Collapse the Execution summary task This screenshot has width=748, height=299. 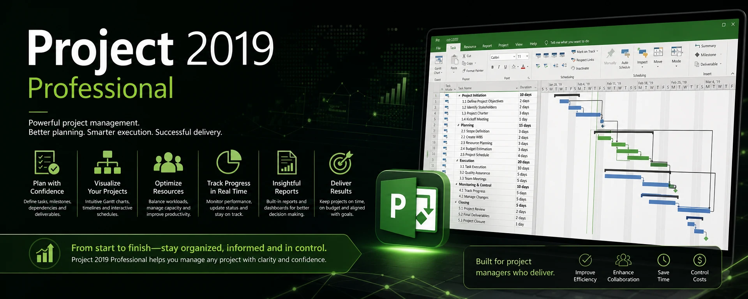click(x=457, y=160)
